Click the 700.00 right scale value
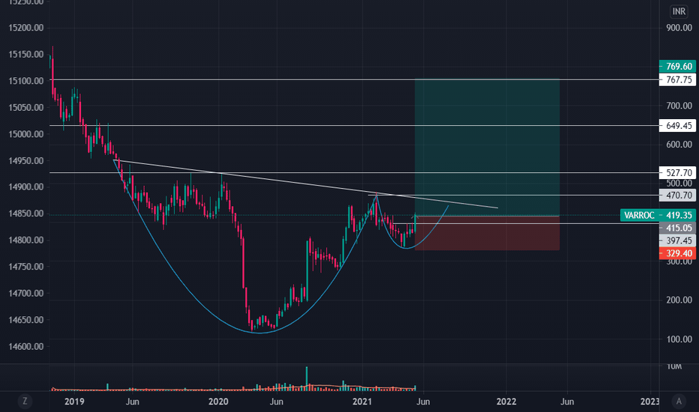 [679, 106]
